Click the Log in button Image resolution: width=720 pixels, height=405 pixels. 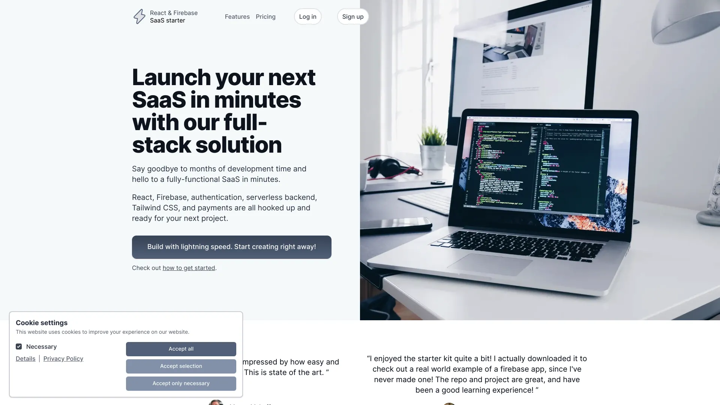307,16
